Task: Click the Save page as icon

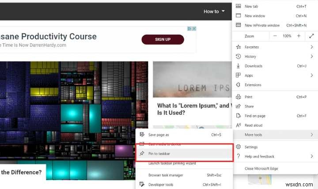Action: point(142,134)
